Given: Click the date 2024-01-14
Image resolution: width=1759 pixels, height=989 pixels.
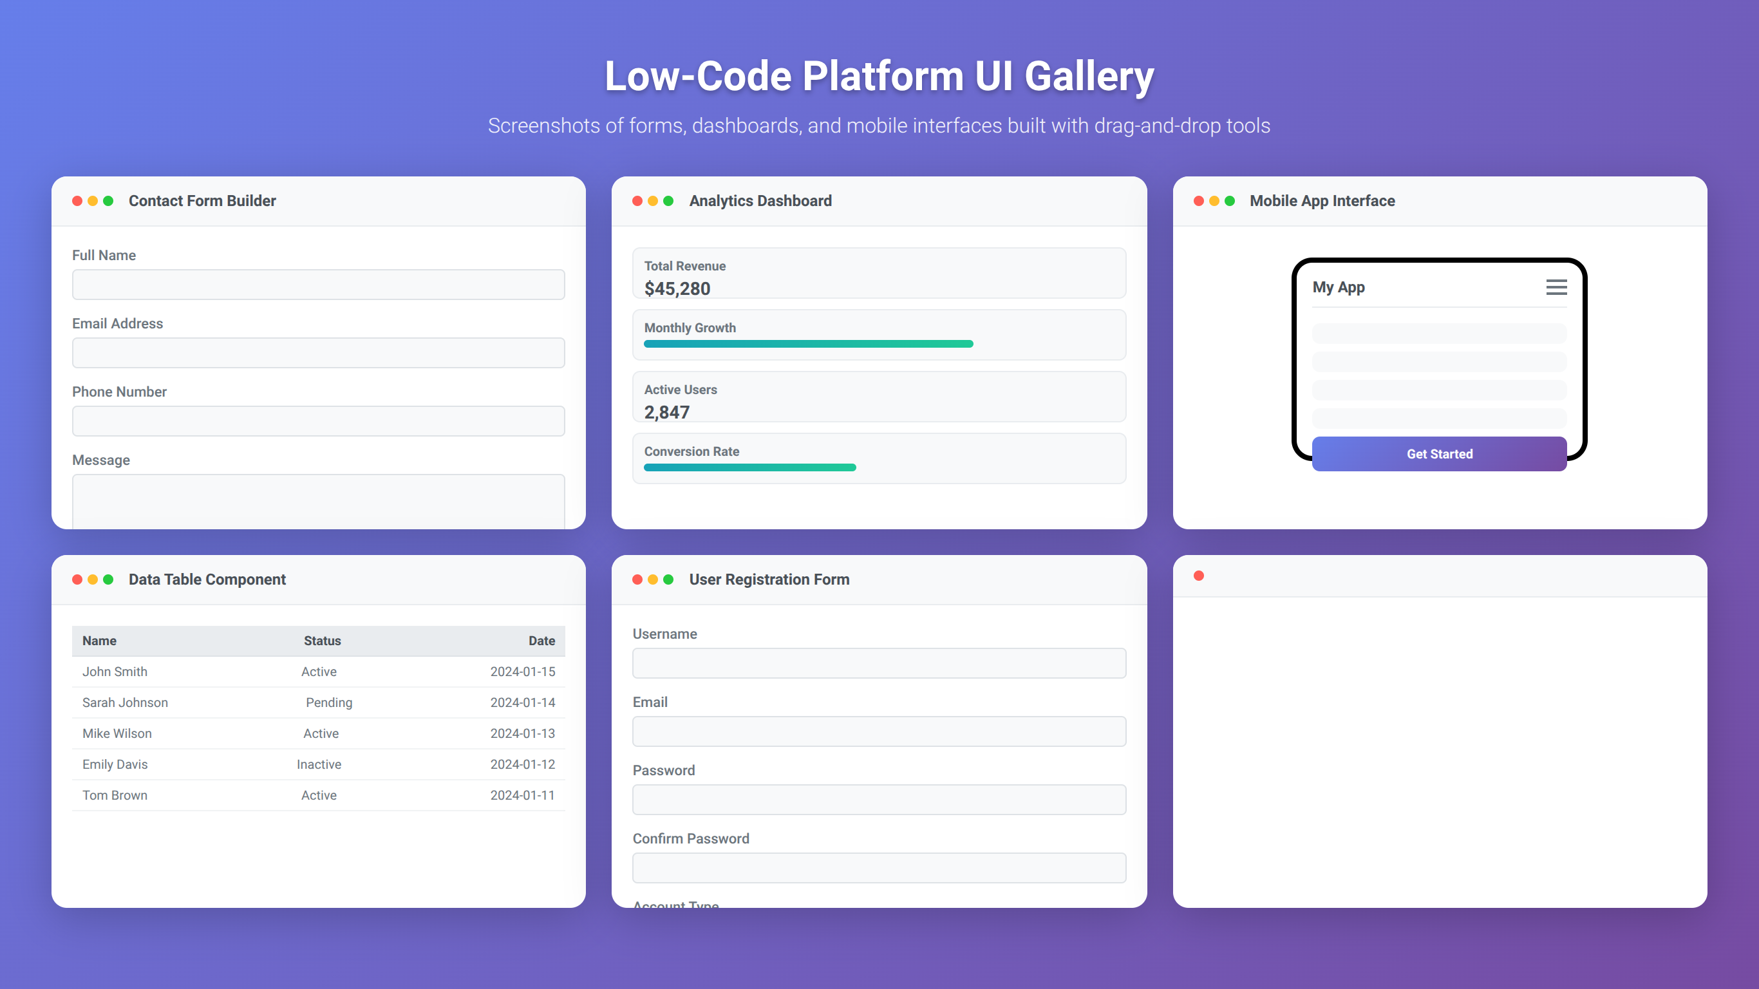Looking at the screenshot, I should [522, 702].
